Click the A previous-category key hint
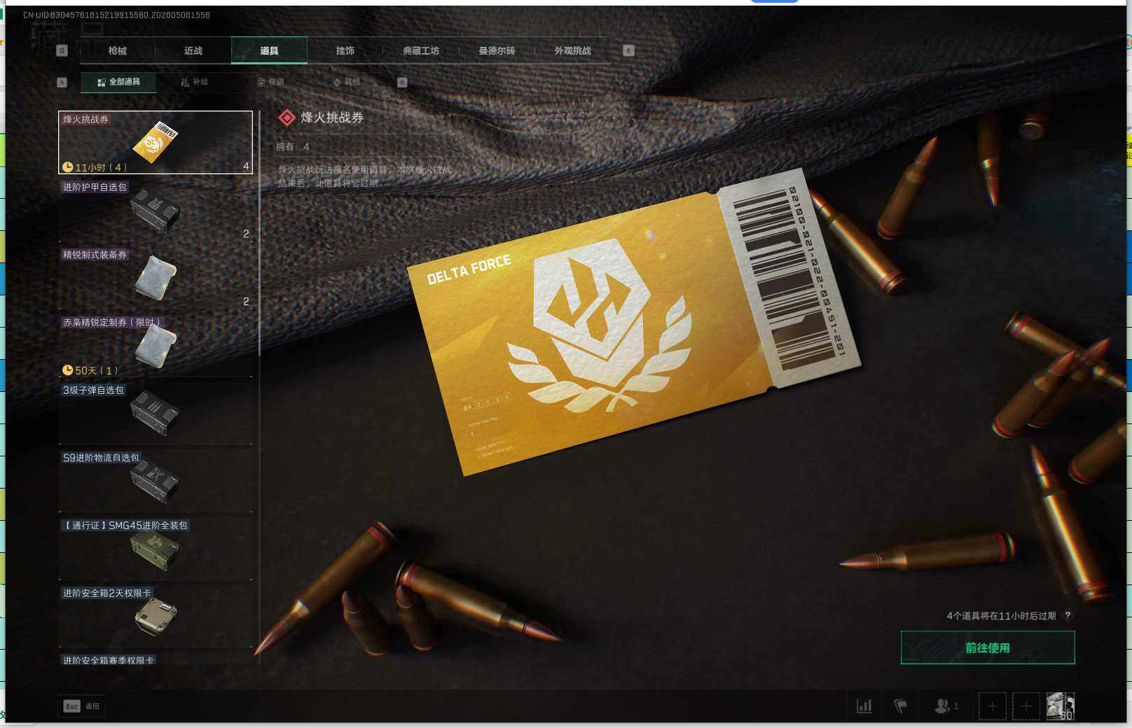 tap(62, 82)
